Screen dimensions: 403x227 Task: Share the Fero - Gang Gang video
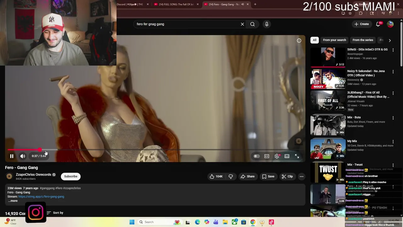click(x=247, y=176)
